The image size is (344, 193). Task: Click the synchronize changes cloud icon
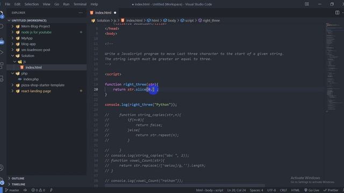[x=25, y=190]
